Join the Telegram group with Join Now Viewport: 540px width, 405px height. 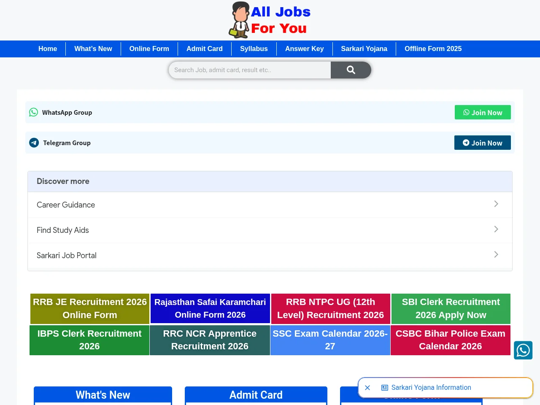click(483, 143)
